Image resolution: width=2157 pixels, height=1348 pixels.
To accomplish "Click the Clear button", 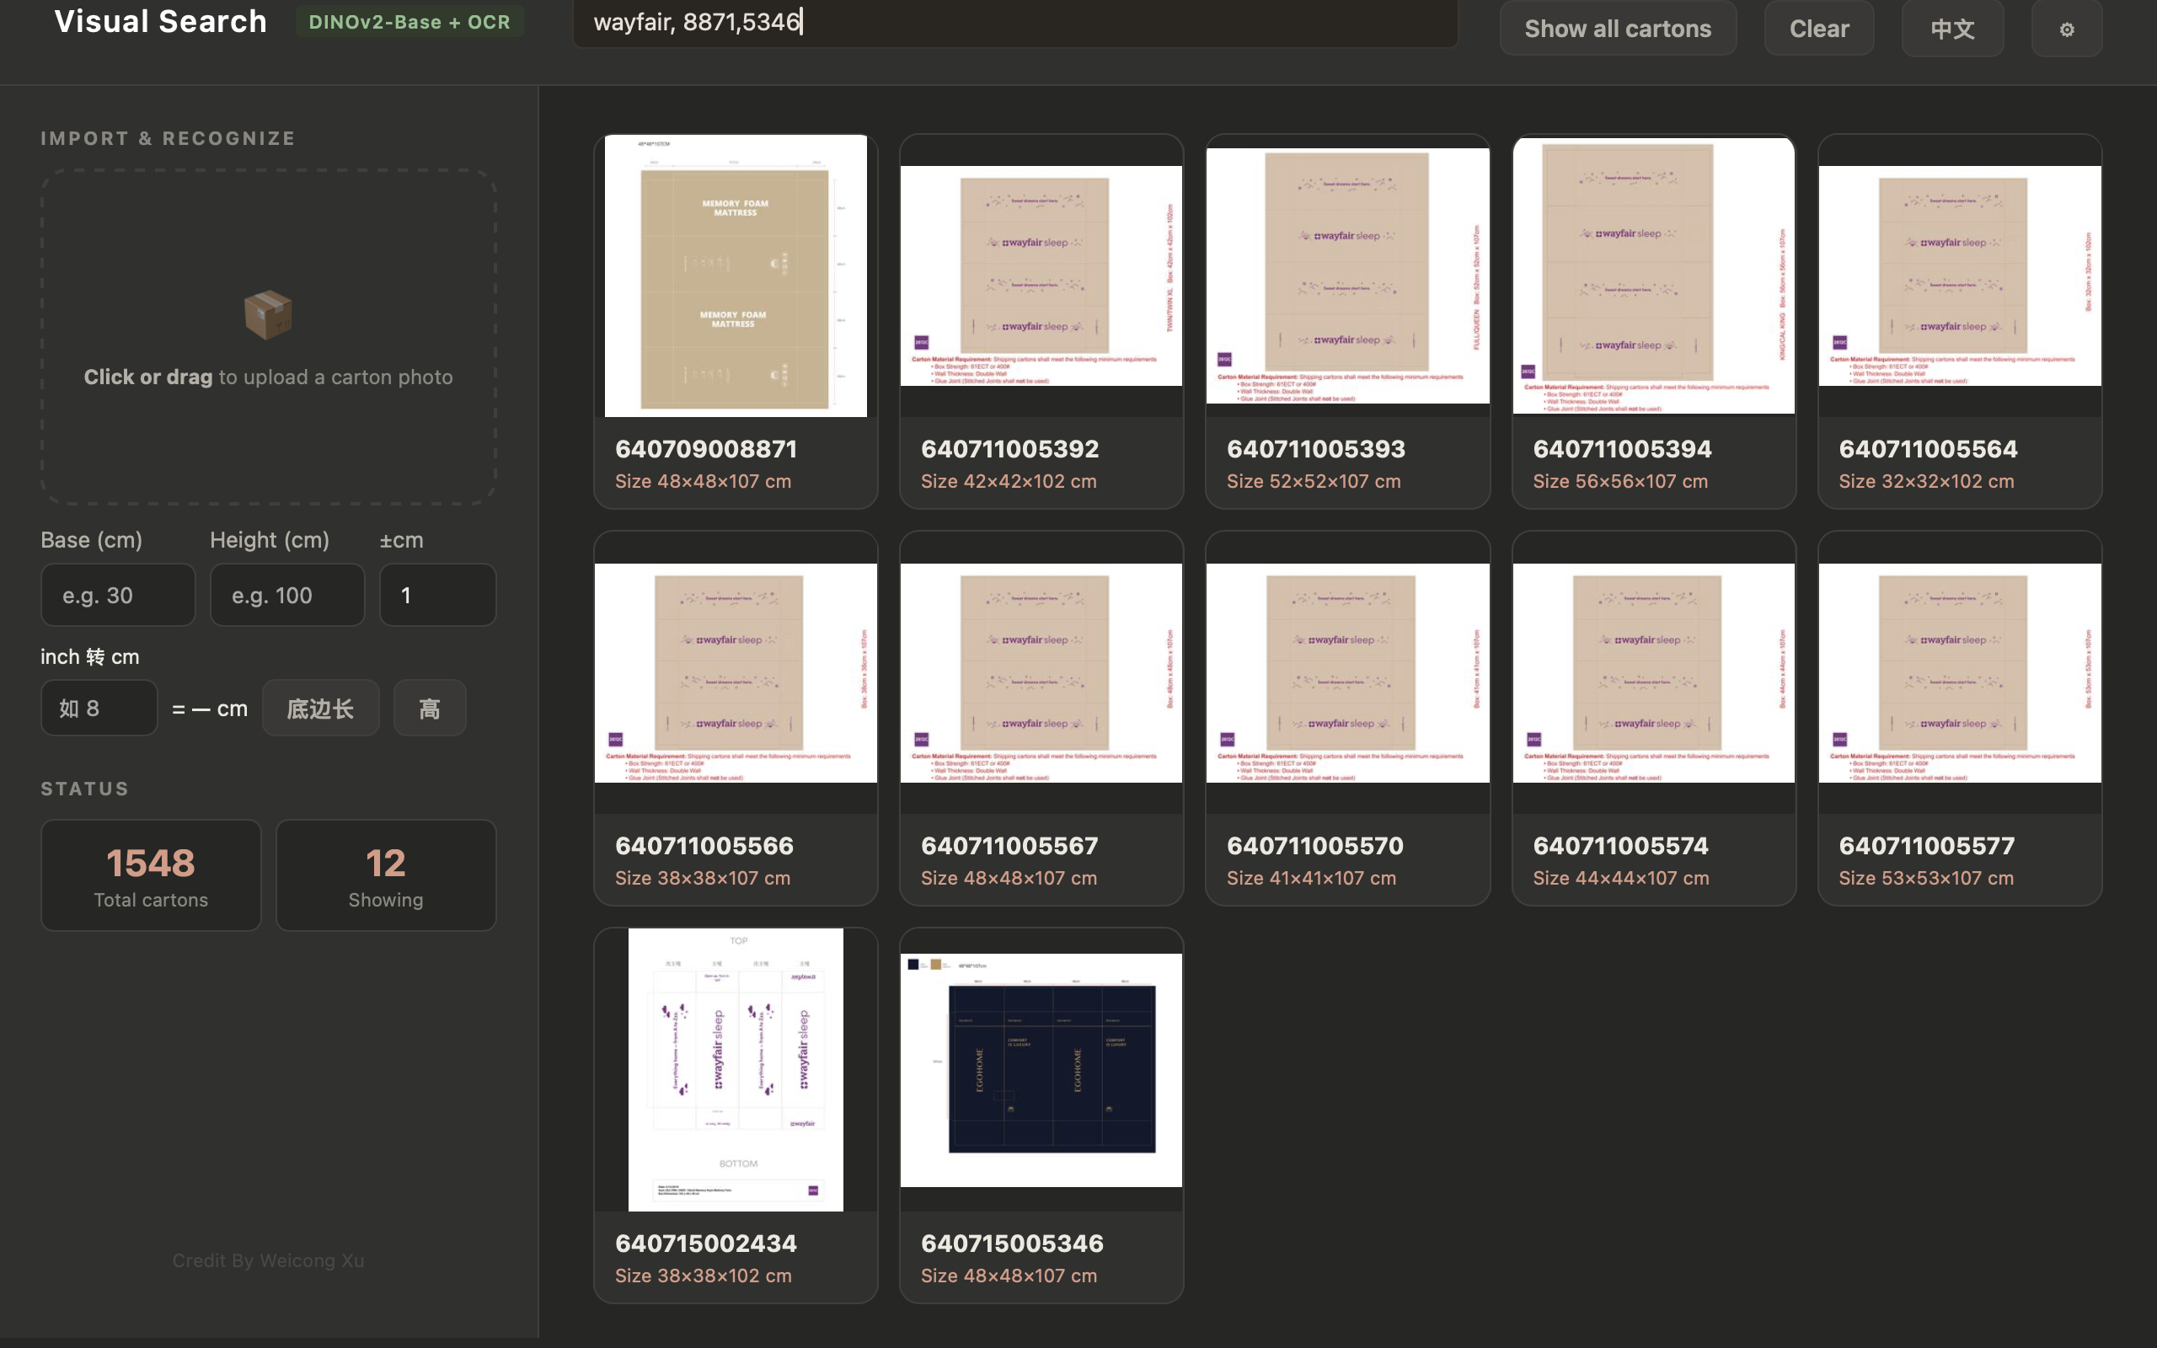I will (1818, 29).
